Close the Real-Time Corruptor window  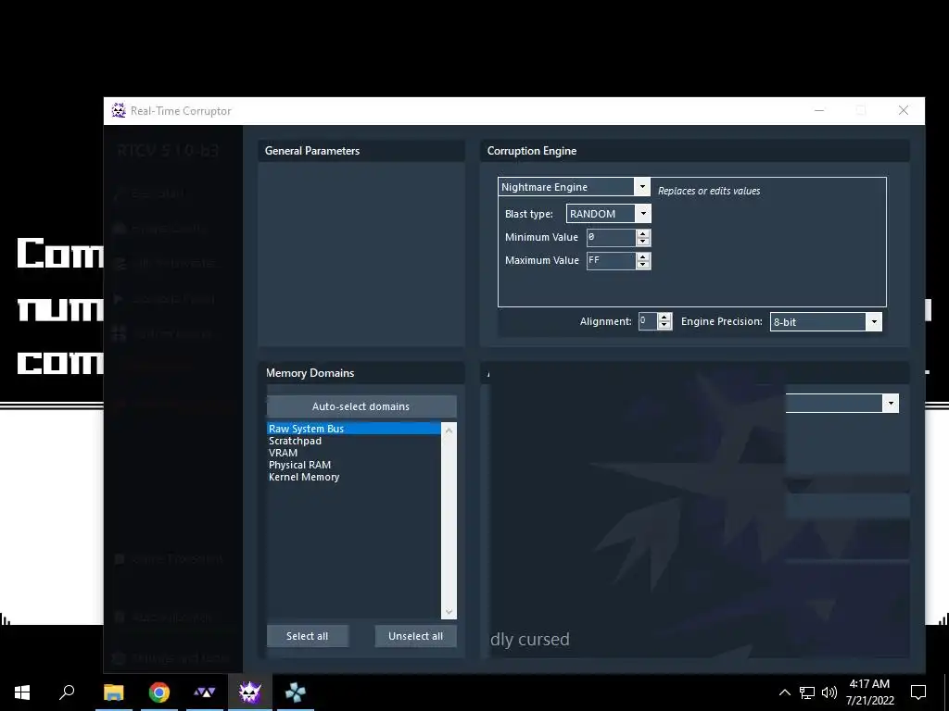click(904, 111)
